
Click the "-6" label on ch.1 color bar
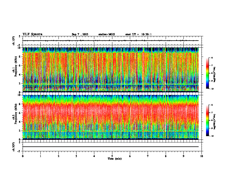pyautogui.click(x=212, y=57)
